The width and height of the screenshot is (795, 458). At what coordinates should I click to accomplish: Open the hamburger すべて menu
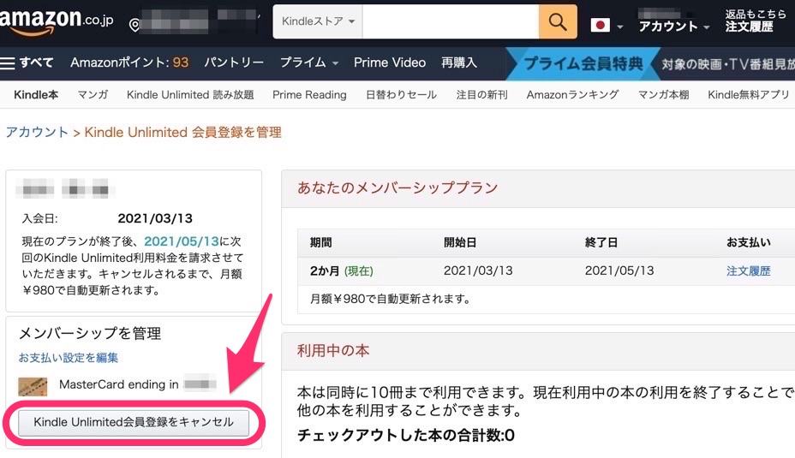27,62
